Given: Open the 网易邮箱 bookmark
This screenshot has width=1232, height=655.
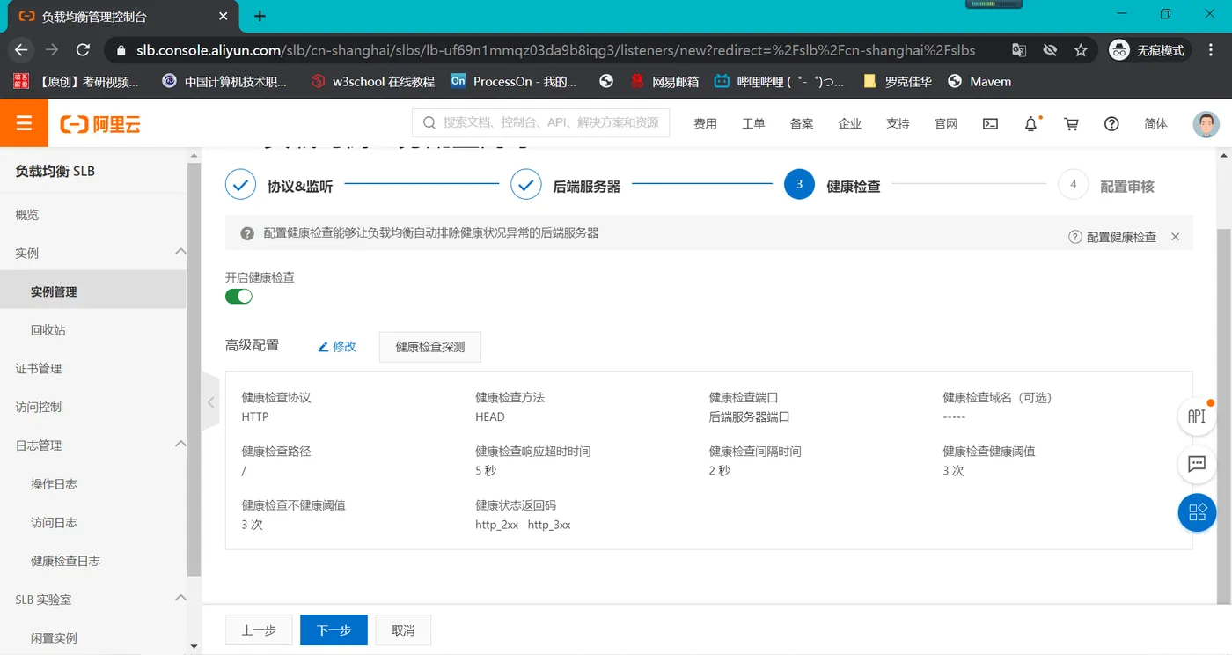Looking at the screenshot, I should click(x=664, y=81).
